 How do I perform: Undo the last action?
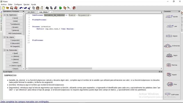click(21, 8)
